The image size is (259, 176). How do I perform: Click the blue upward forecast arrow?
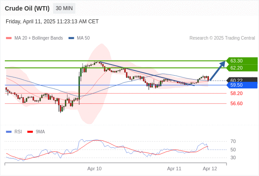pos(218,71)
